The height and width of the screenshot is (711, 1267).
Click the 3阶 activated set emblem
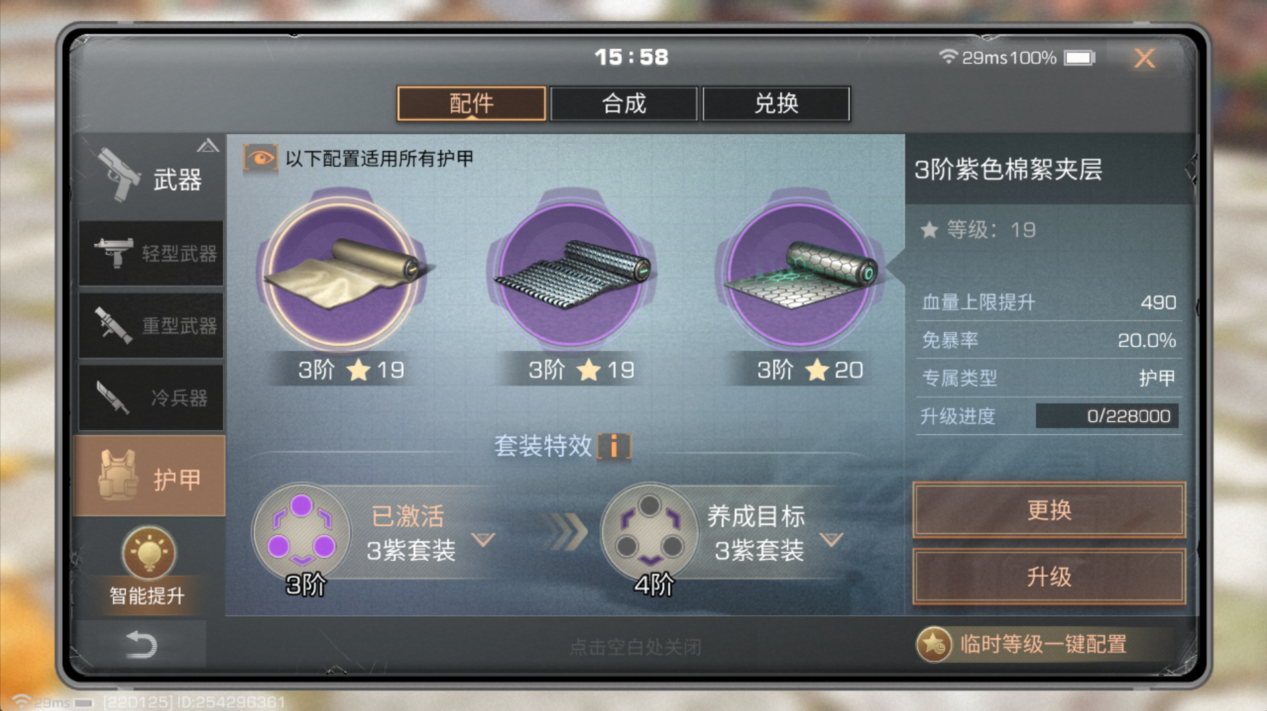[x=301, y=532]
